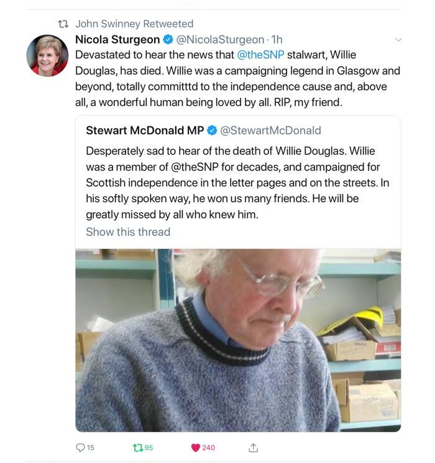
Task: Open Stewart McDonald MP's display name
Action: (145, 130)
